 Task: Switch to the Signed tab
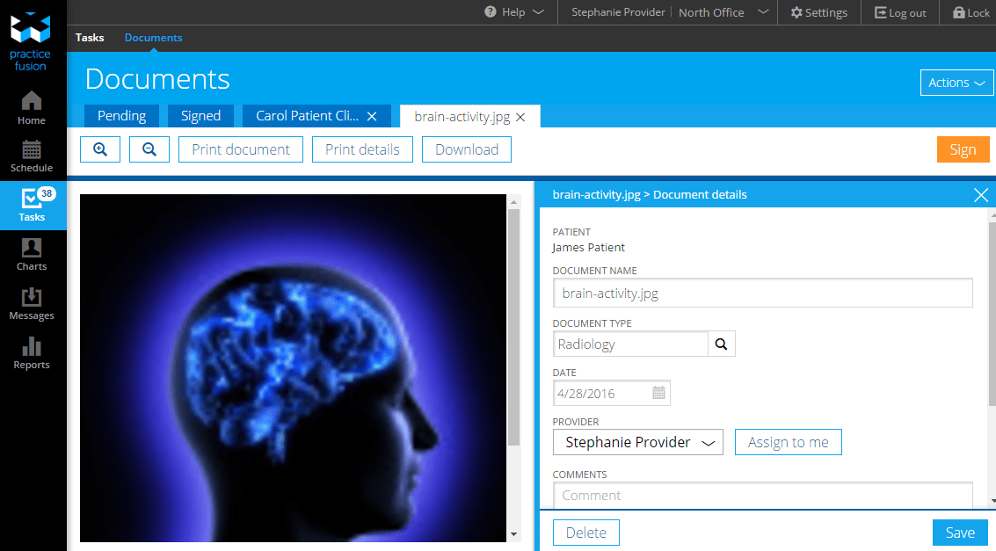point(200,116)
